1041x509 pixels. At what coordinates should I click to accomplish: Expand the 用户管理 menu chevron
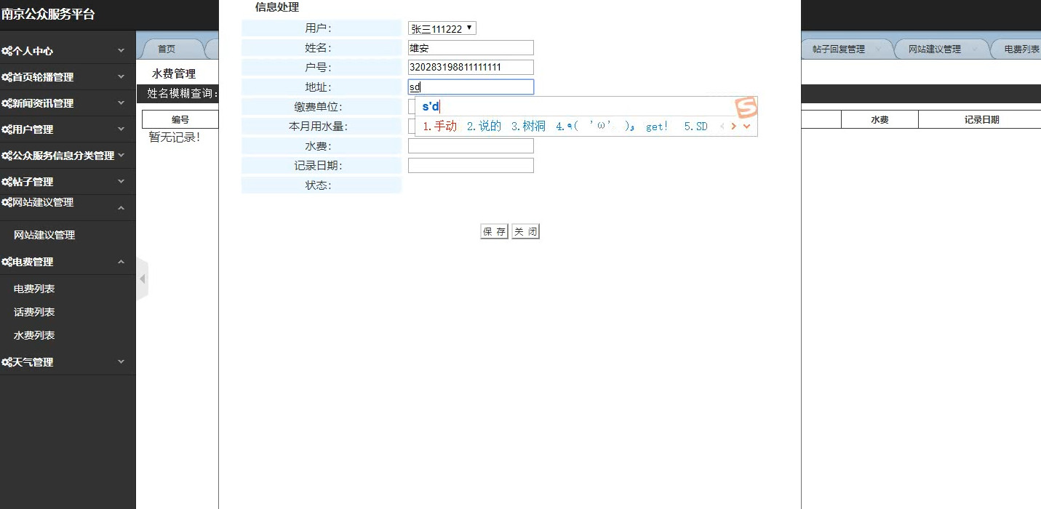point(121,129)
